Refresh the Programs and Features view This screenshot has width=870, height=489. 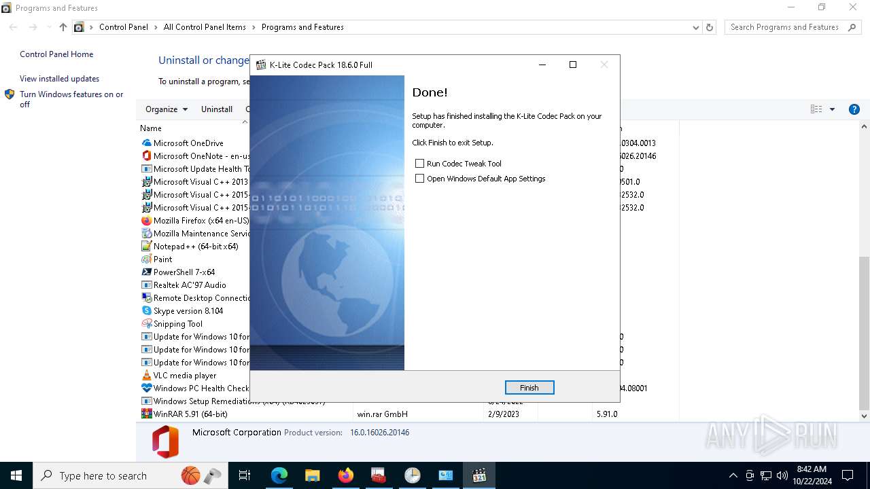point(710,27)
